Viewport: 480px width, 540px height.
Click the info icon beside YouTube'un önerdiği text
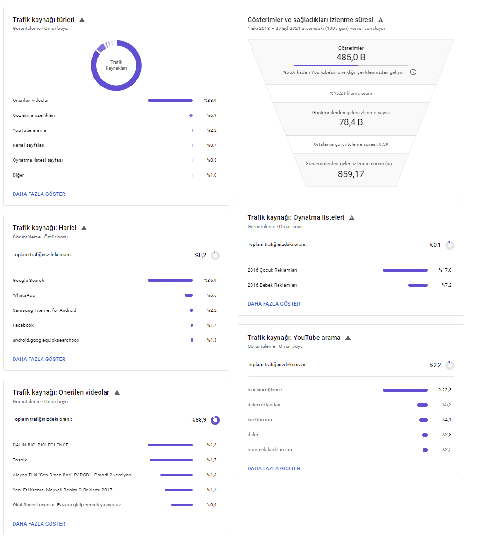click(413, 72)
